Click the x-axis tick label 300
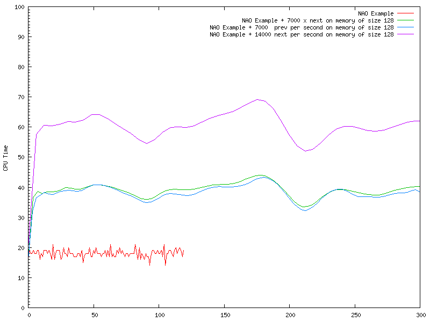 coord(420,315)
